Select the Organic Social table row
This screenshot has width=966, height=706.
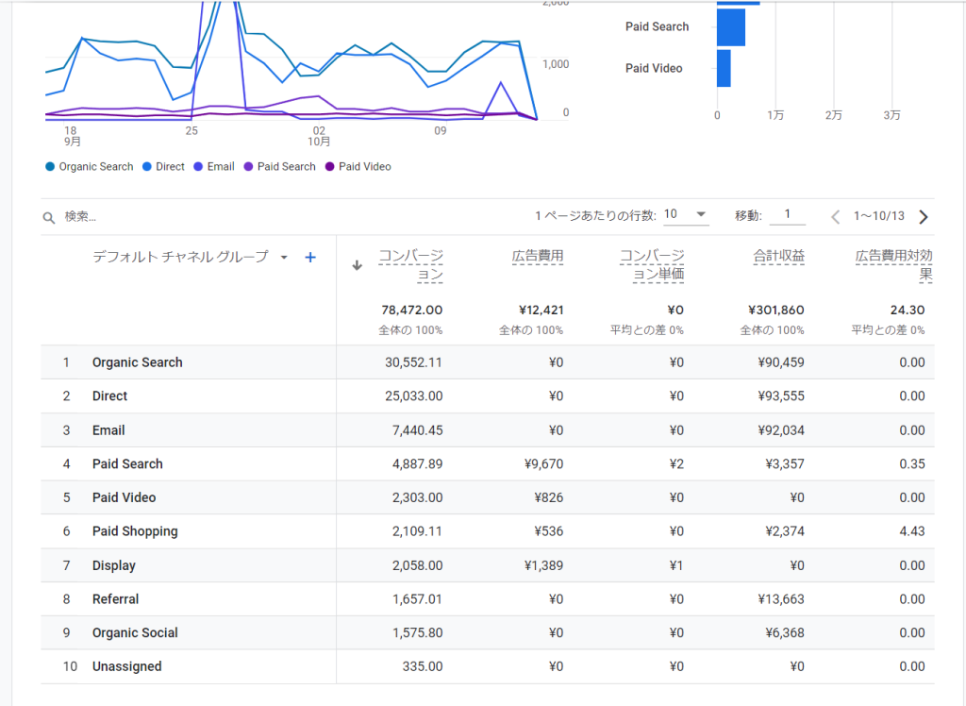coord(488,632)
